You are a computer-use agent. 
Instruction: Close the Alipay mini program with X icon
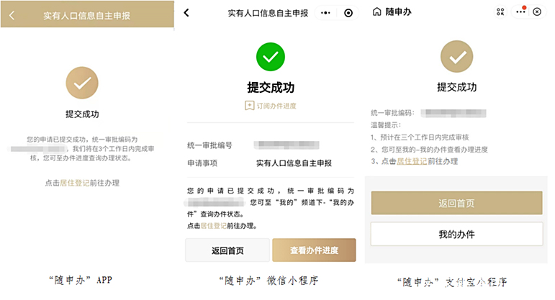tap(537, 12)
